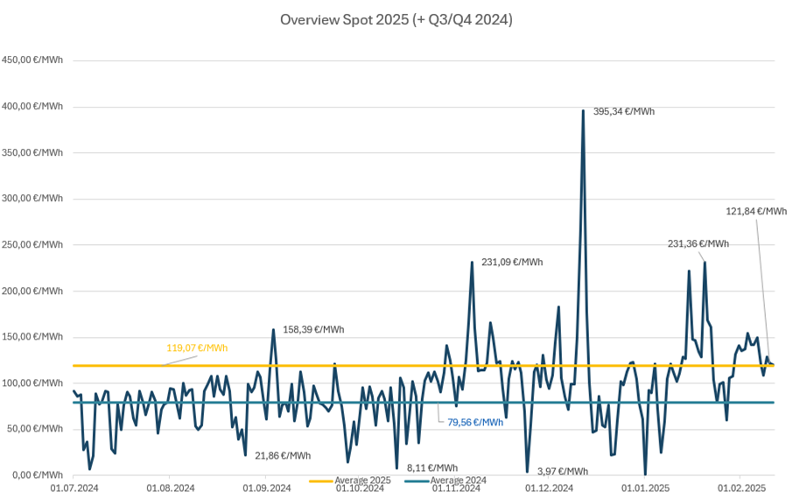The height and width of the screenshot is (498, 793).
Task: Select the 450,00 €/MWh y-axis label
Action: (x=32, y=60)
